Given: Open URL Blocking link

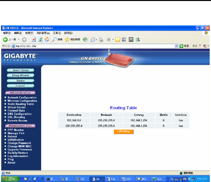Looking at the screenshot, I should [16, 117].
